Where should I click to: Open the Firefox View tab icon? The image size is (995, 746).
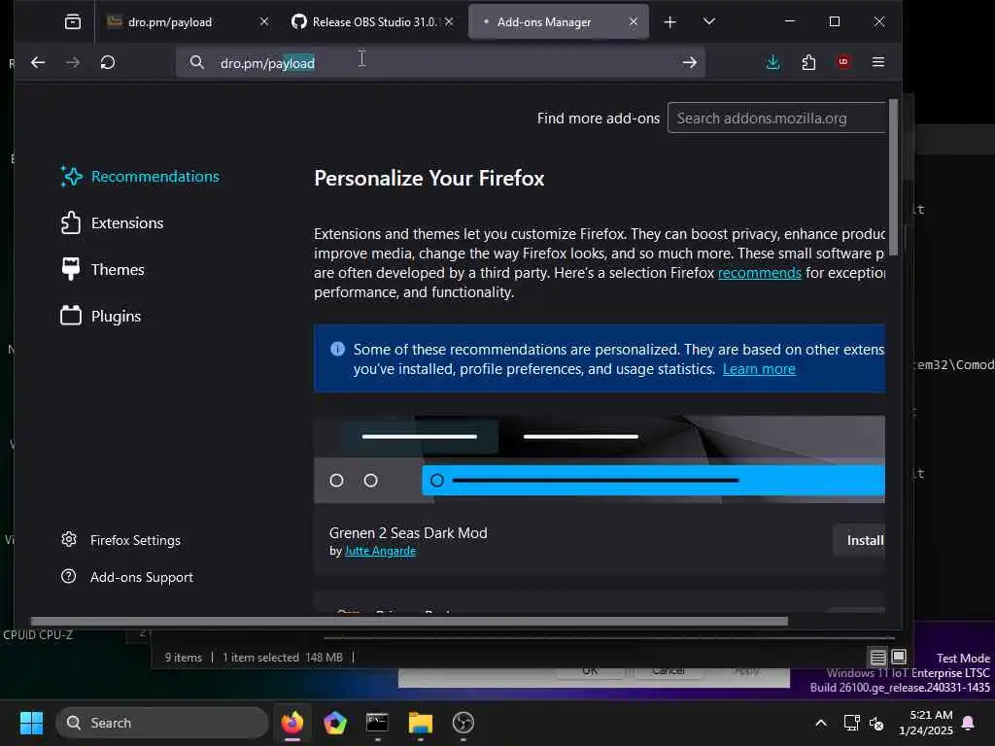(73, 22)
